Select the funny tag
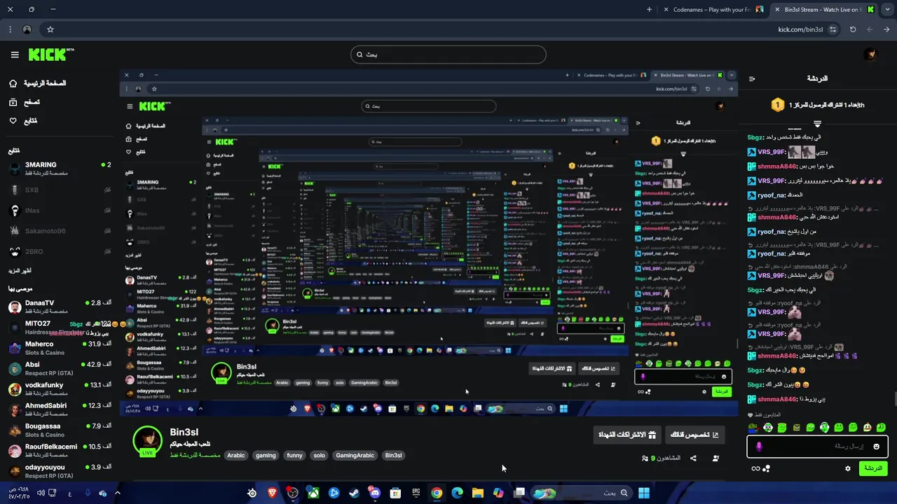 point(294,456)
